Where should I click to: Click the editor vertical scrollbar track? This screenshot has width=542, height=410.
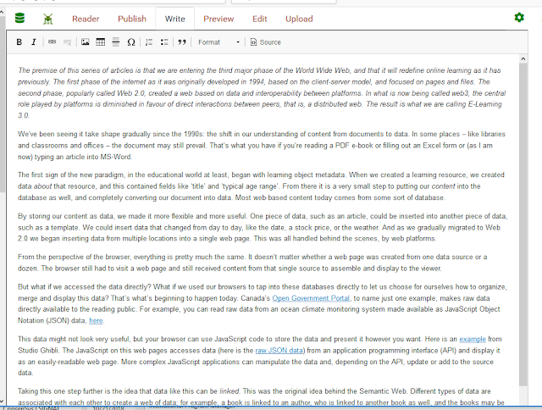523,224
